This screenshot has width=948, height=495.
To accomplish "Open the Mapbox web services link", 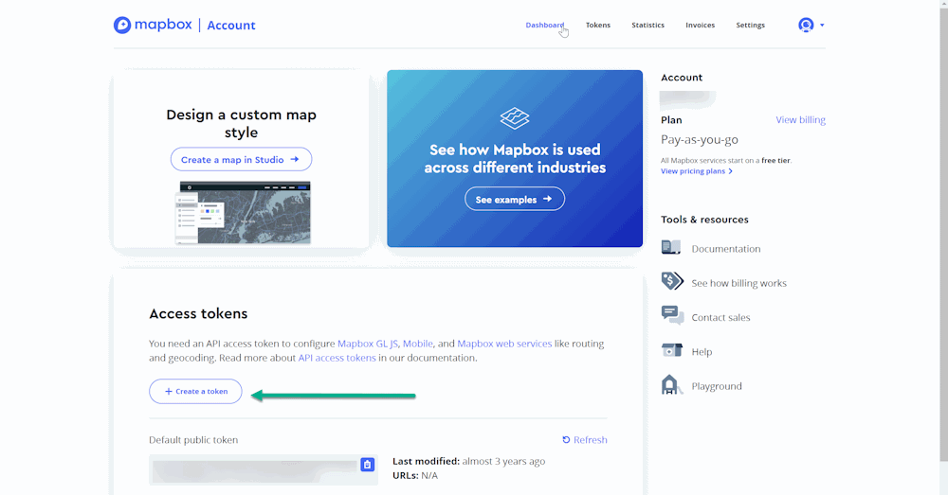I will pyautogui.click(x=504, y=344).
